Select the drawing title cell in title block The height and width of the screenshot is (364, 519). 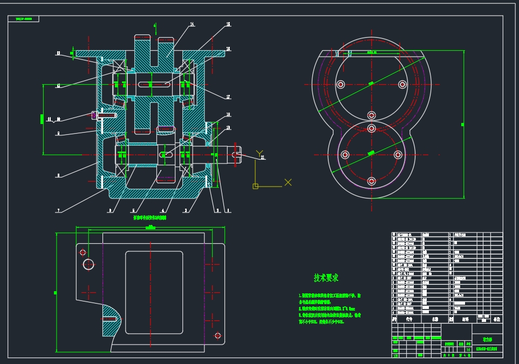pyautogui.click(x=488, y=340)
